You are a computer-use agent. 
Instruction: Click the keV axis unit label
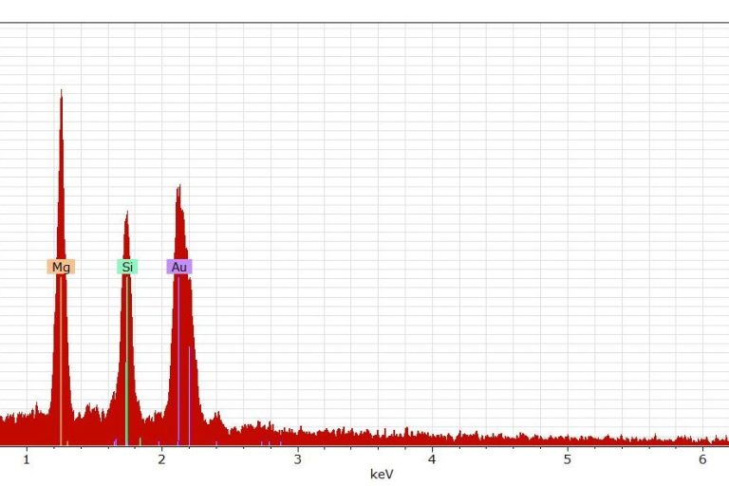point(382,474)
